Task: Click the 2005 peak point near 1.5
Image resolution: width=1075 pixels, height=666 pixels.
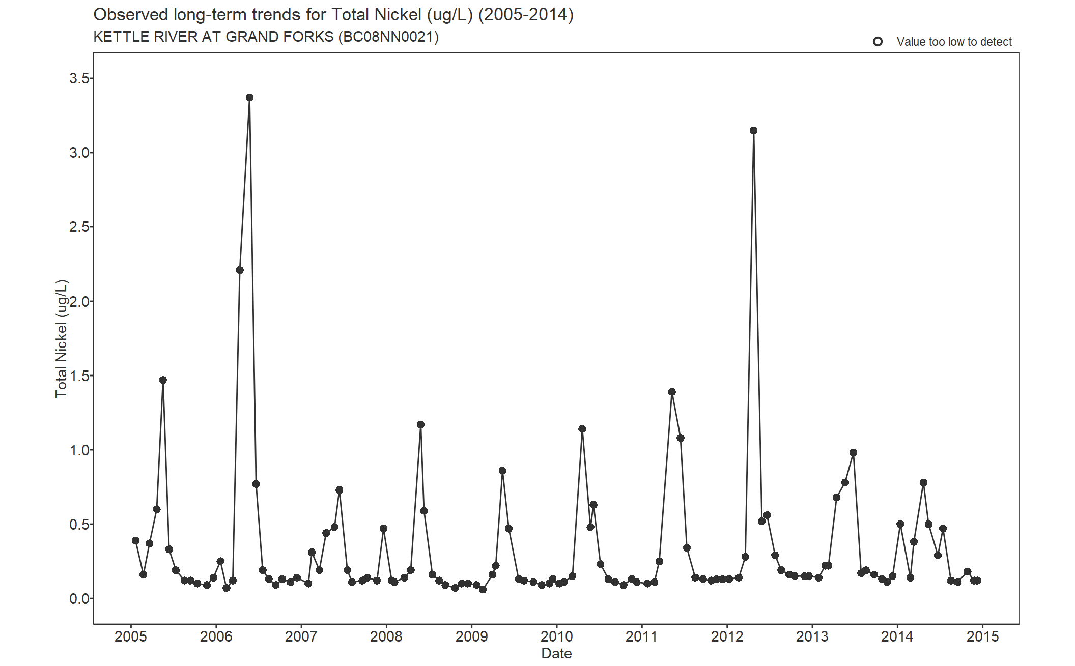Action: (163, 380)
